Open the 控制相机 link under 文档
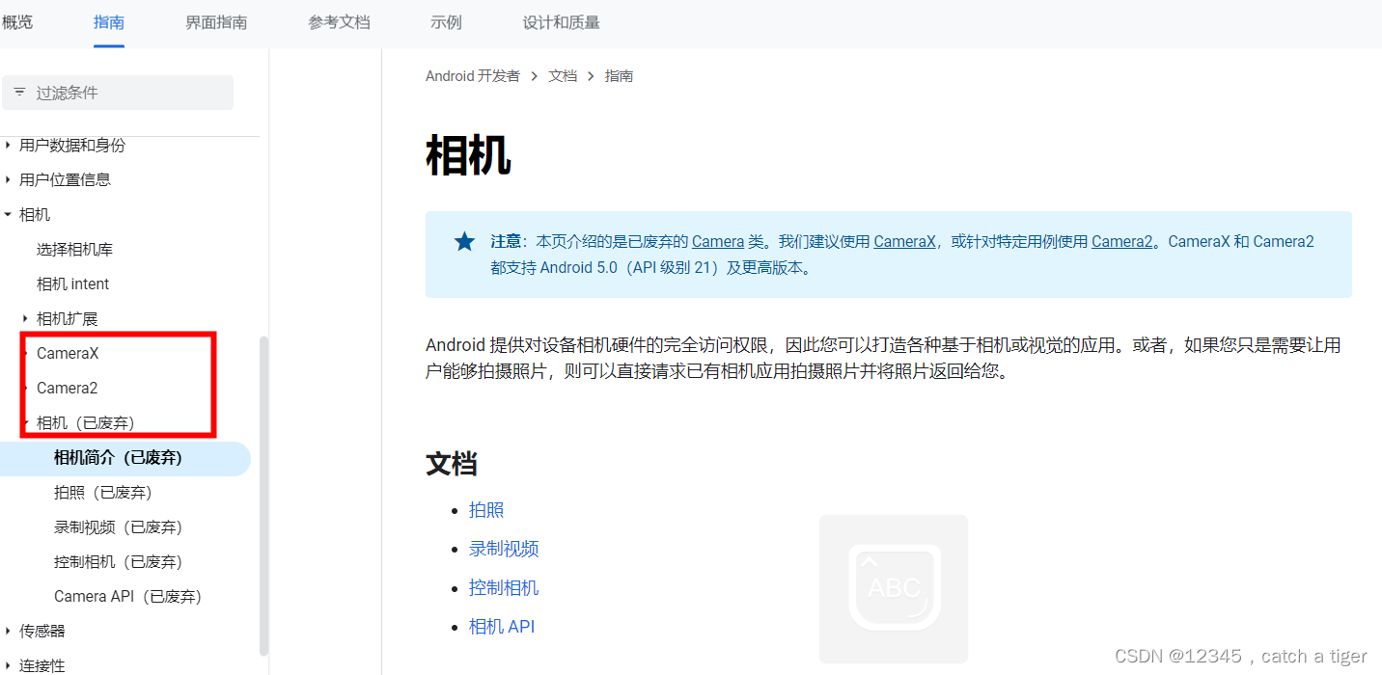The height and width of the screenshot is (675, 1382). coord(504,587)
